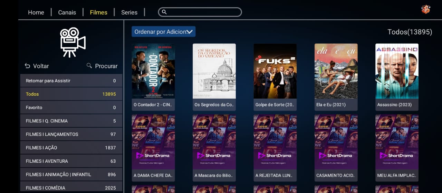The width and height of the screenshot is (442, 193).
Task: Select the Filmes tab
Action: pyautogui.click(x=98, y=12)
